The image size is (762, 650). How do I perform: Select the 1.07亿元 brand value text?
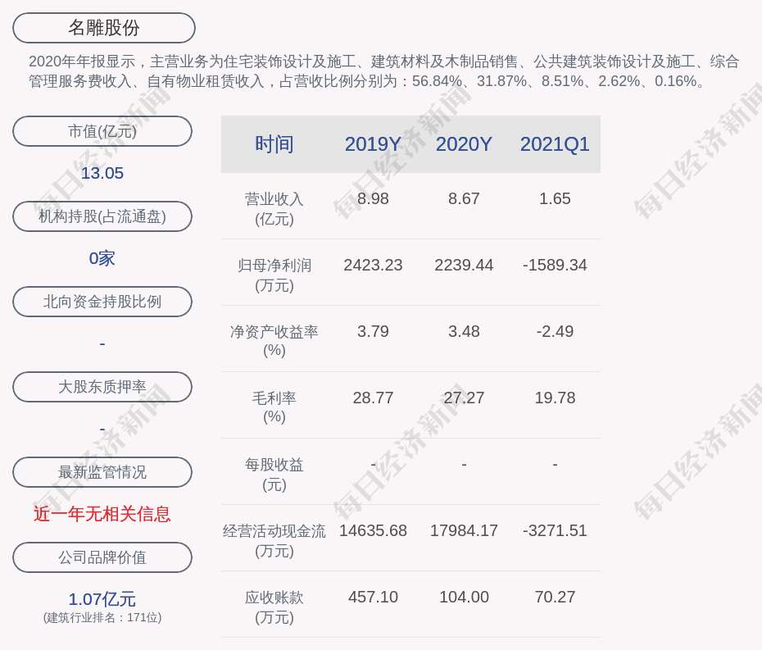click(102, 599)
